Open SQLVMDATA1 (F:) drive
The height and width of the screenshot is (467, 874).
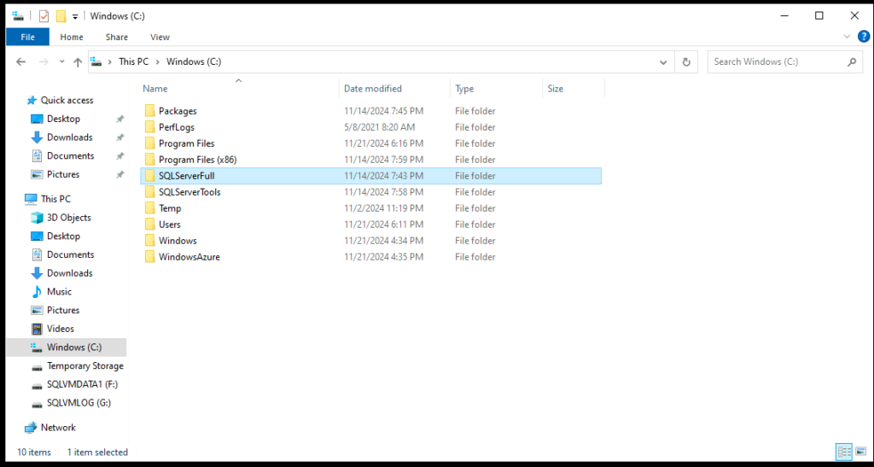(x=83, y=384)
